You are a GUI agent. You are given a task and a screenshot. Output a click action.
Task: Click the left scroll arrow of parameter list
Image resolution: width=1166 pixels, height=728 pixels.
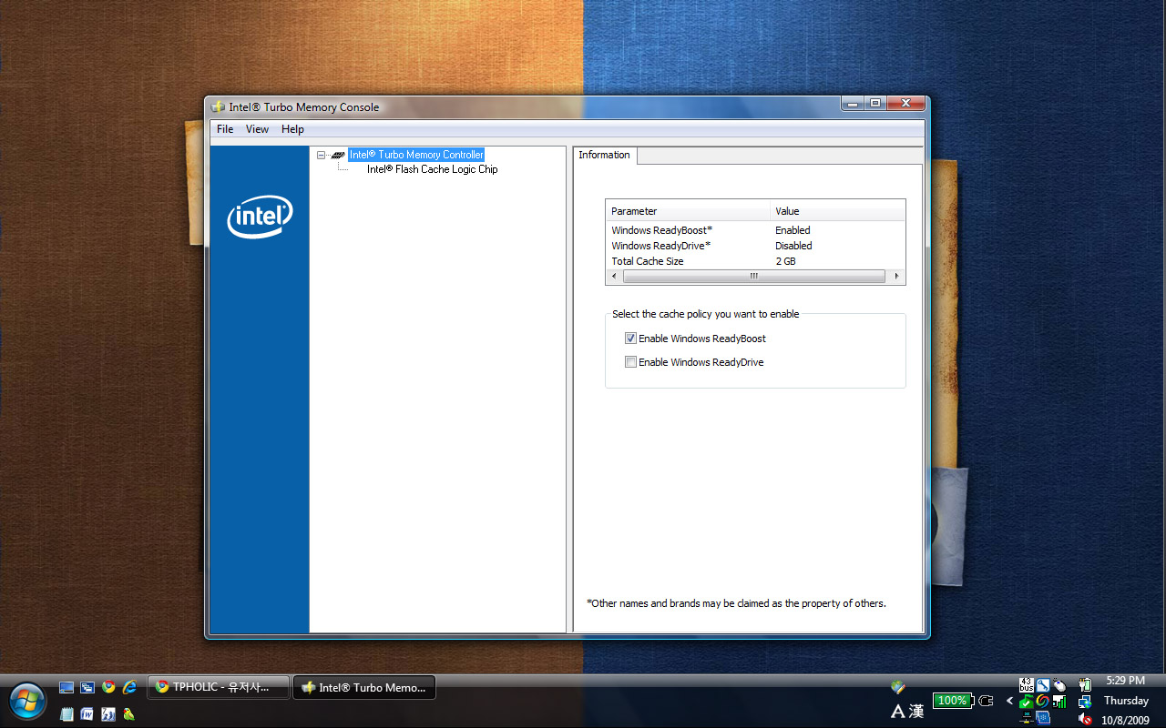click(x=613, y=276)
